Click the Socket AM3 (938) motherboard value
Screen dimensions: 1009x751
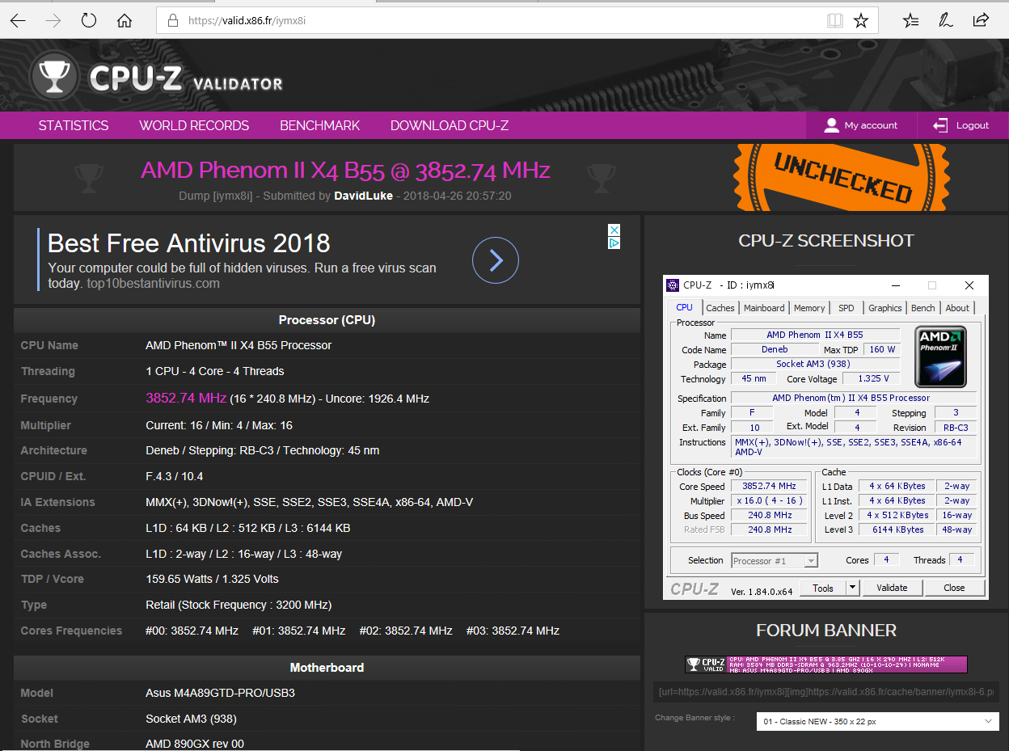[x=191, y=719]
